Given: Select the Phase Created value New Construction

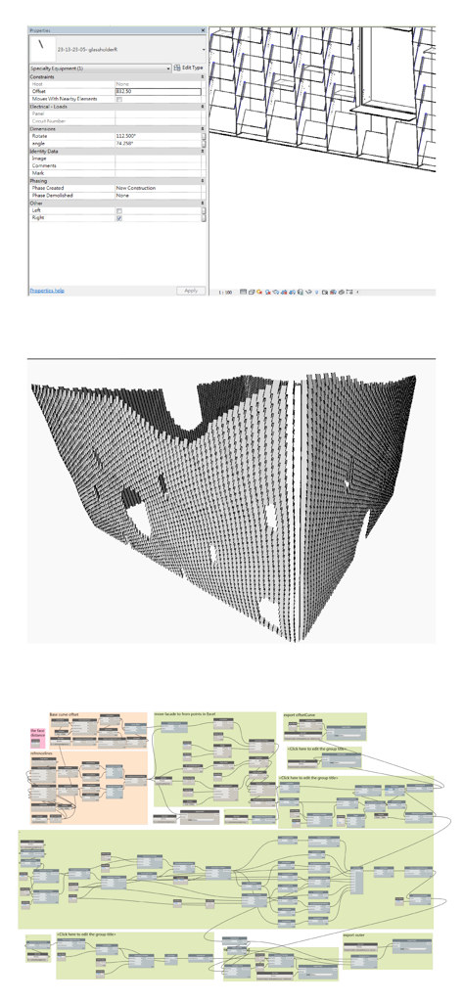Looking at the screenshot, I should point(158,188).
